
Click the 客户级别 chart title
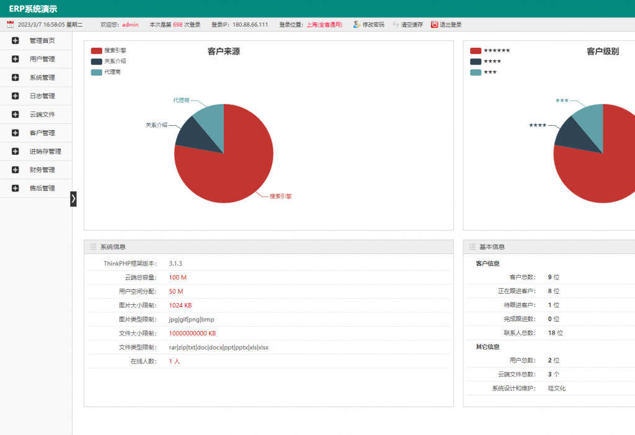tap(603, 51)
